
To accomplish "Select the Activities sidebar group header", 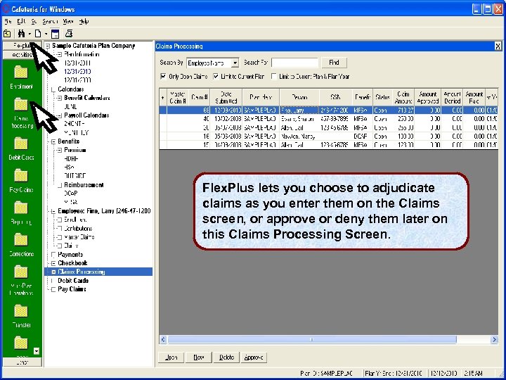I will click(x=22, y=55).
